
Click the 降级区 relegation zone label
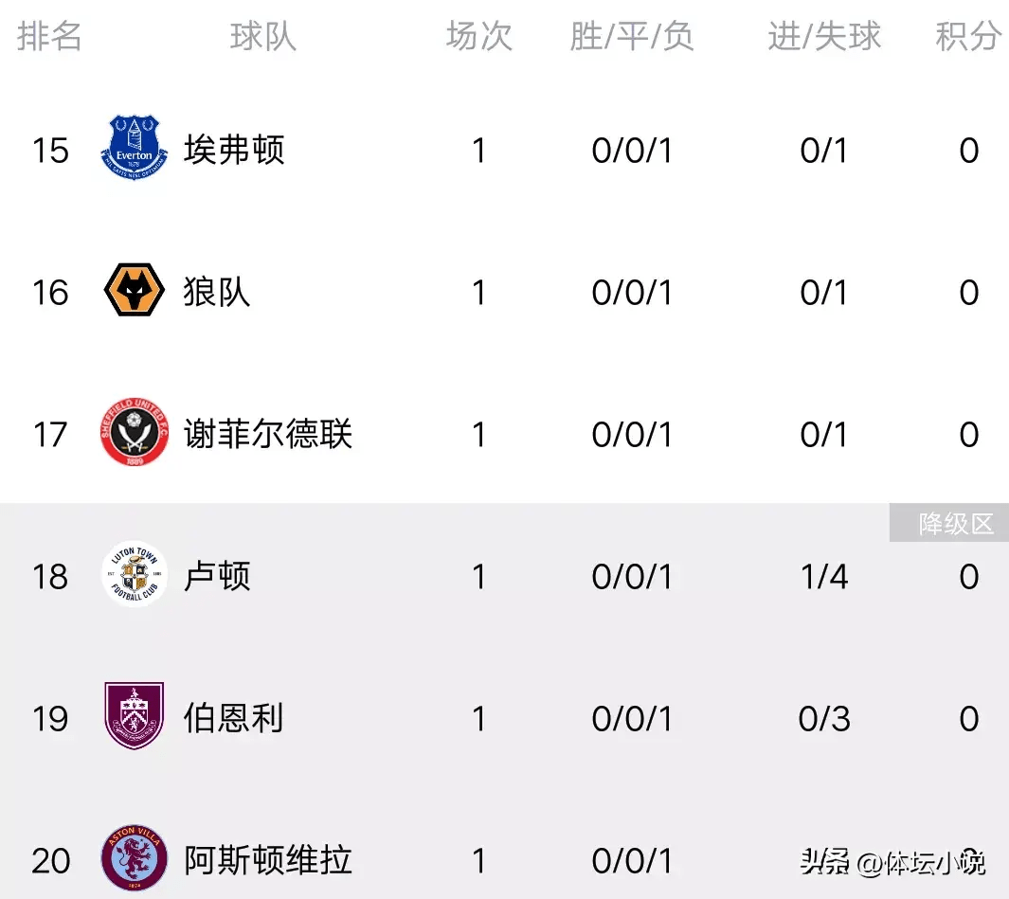[x=956, y=524]
